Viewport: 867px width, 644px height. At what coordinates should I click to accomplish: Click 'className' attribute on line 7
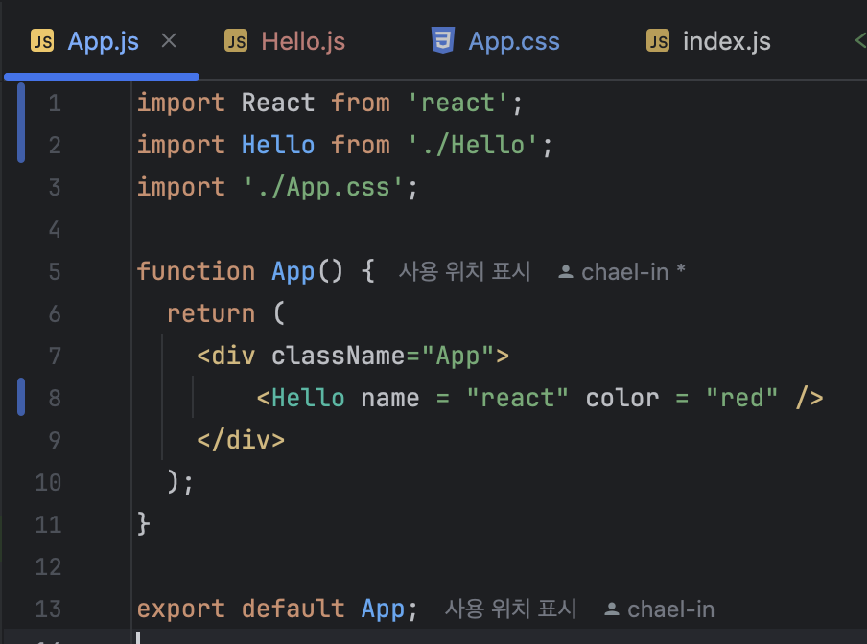pyautogui.click(x=338, y=356)
